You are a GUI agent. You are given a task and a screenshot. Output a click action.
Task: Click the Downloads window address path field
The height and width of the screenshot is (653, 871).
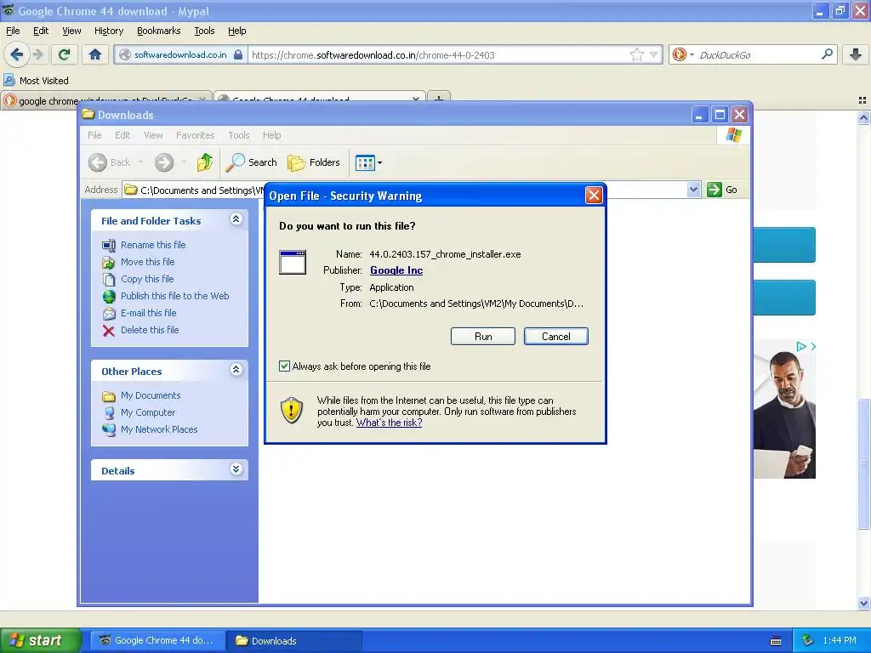[x=405, y=190]
